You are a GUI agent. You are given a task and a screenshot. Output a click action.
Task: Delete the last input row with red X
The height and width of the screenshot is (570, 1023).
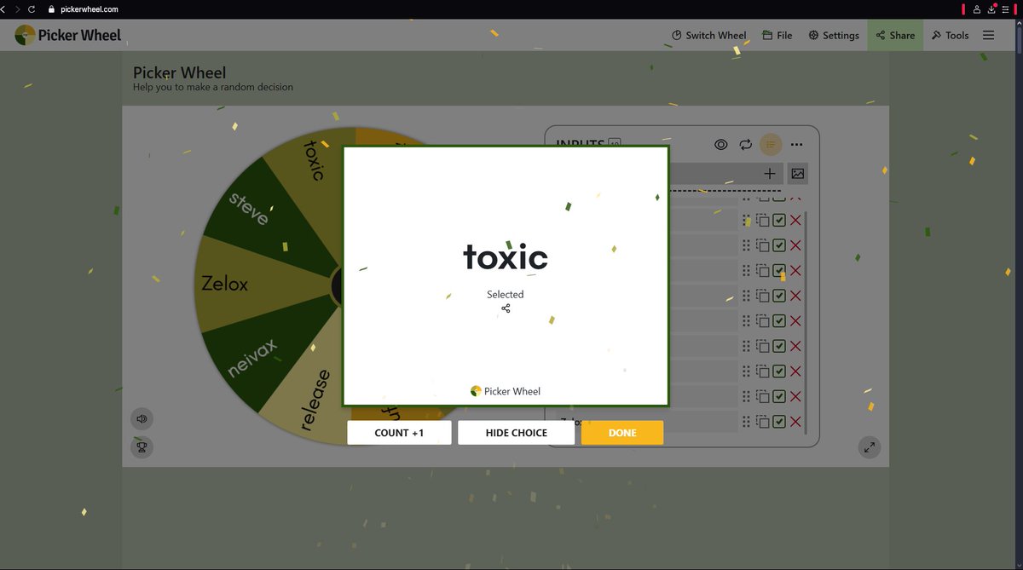795,422
